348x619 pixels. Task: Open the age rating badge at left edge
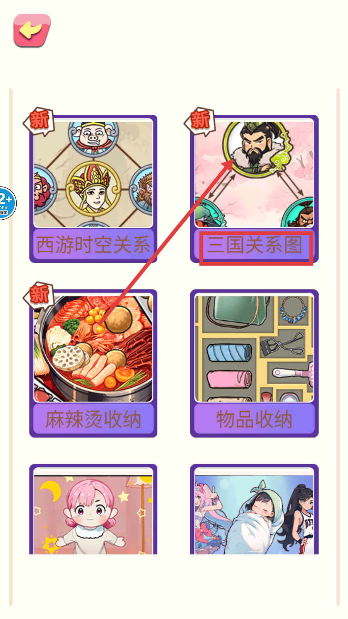click(7, 203)
